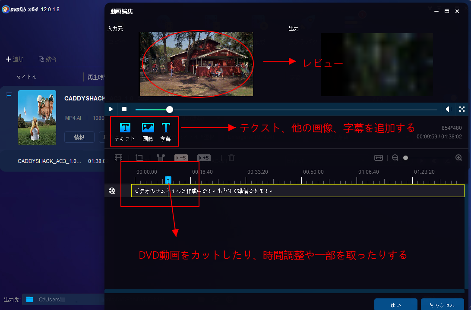Toggle fullscreen preview mode
Image resolution: width=471 pixels, height=310 pixels.
pyautogui.click(x=462, y=110)
